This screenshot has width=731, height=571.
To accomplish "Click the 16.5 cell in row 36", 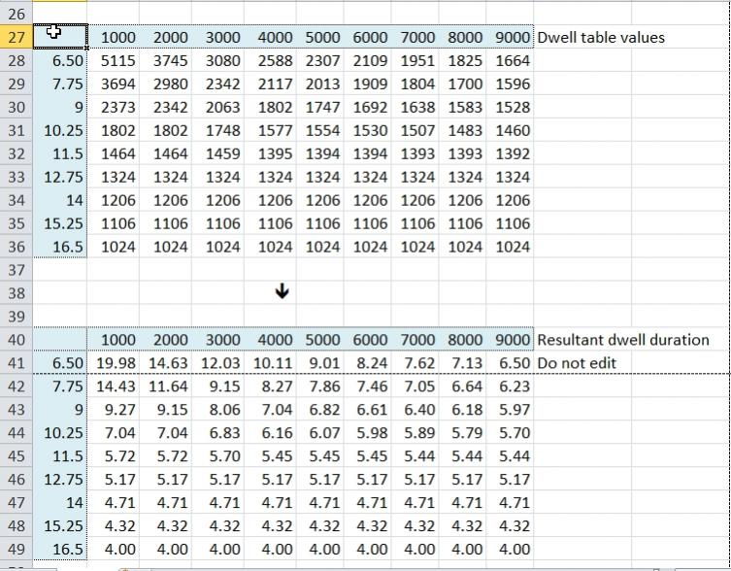I will (66, 247).
